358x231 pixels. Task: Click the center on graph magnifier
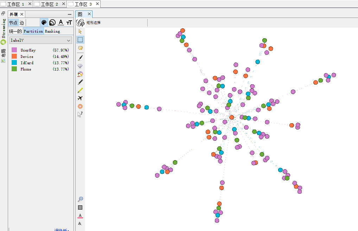(x=80, y=199)
